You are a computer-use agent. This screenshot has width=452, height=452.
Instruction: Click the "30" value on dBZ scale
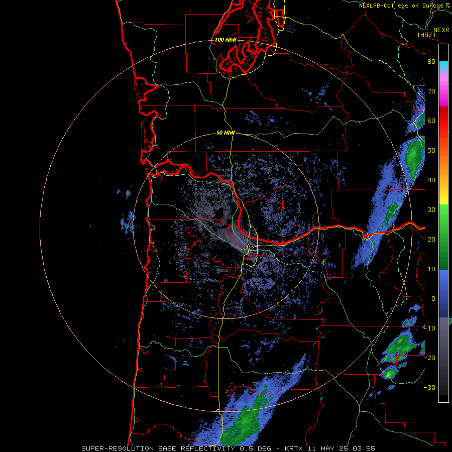pyautogui.click(x=431, y=210)
